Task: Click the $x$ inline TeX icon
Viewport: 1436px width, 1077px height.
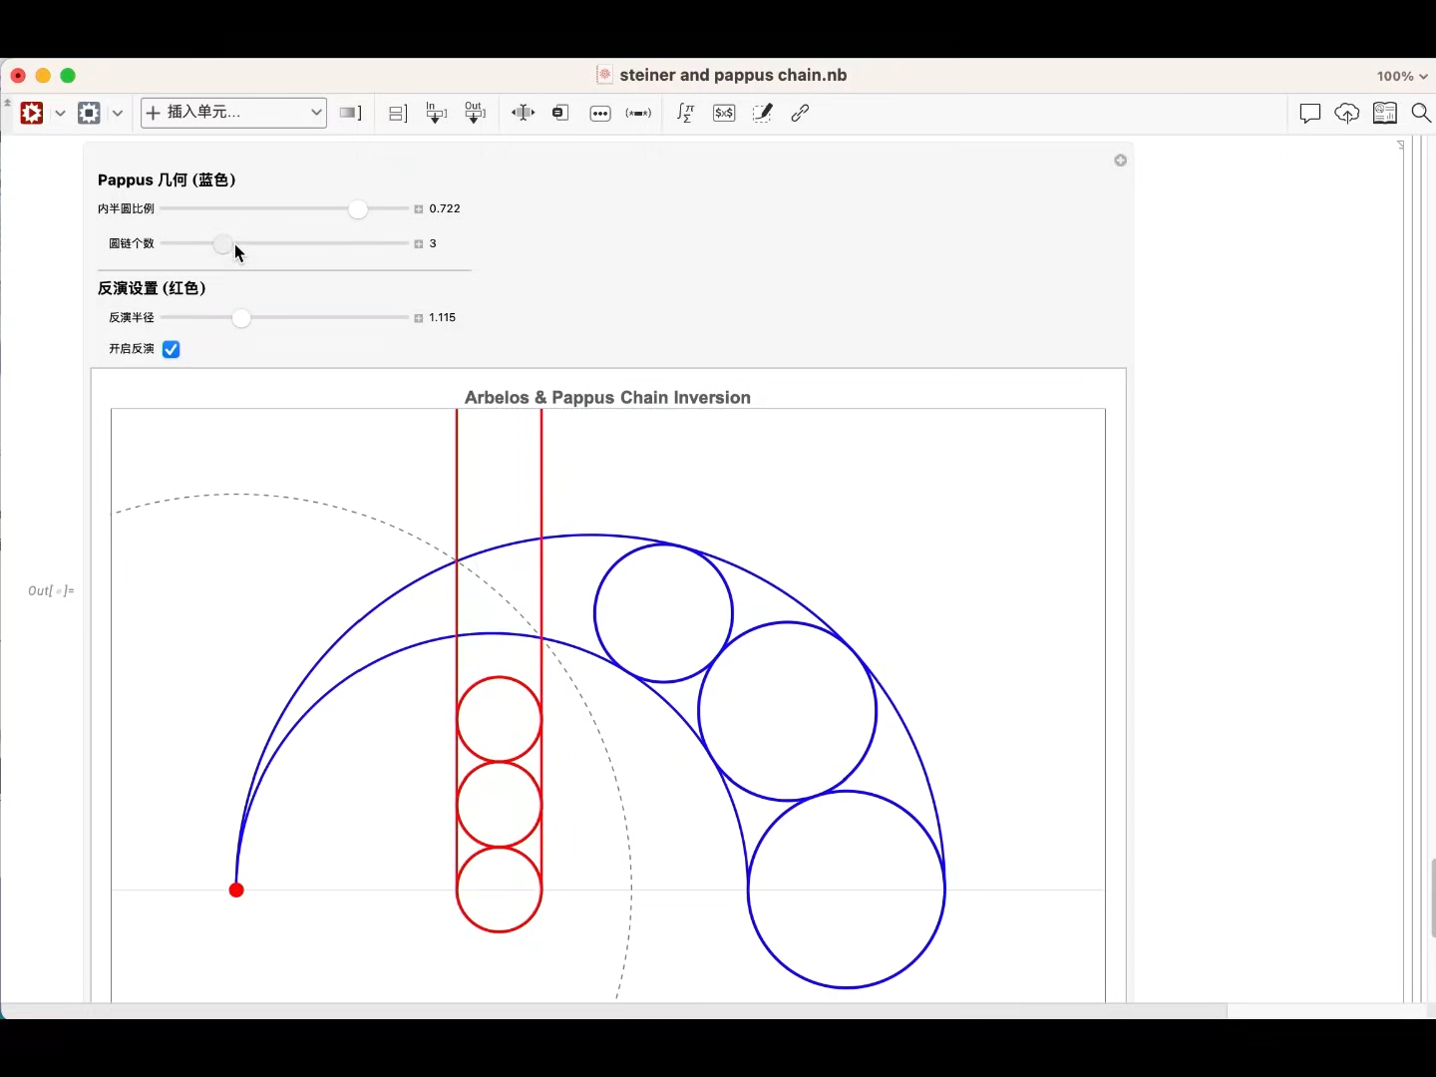Action: (x=724, y=113)
